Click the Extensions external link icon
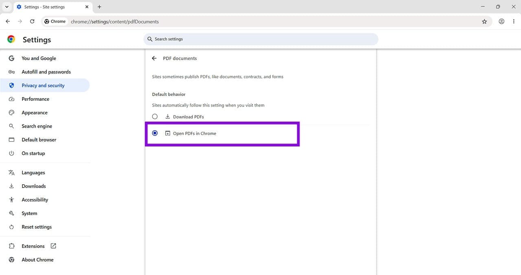 pyautogui.click(x=53, y=246)
